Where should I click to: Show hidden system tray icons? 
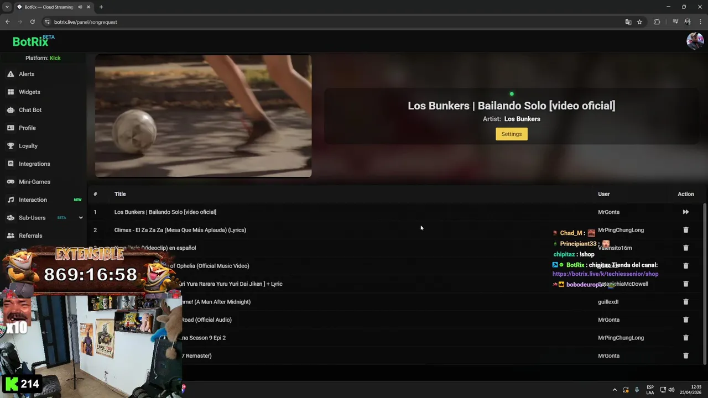coord(614,390)
